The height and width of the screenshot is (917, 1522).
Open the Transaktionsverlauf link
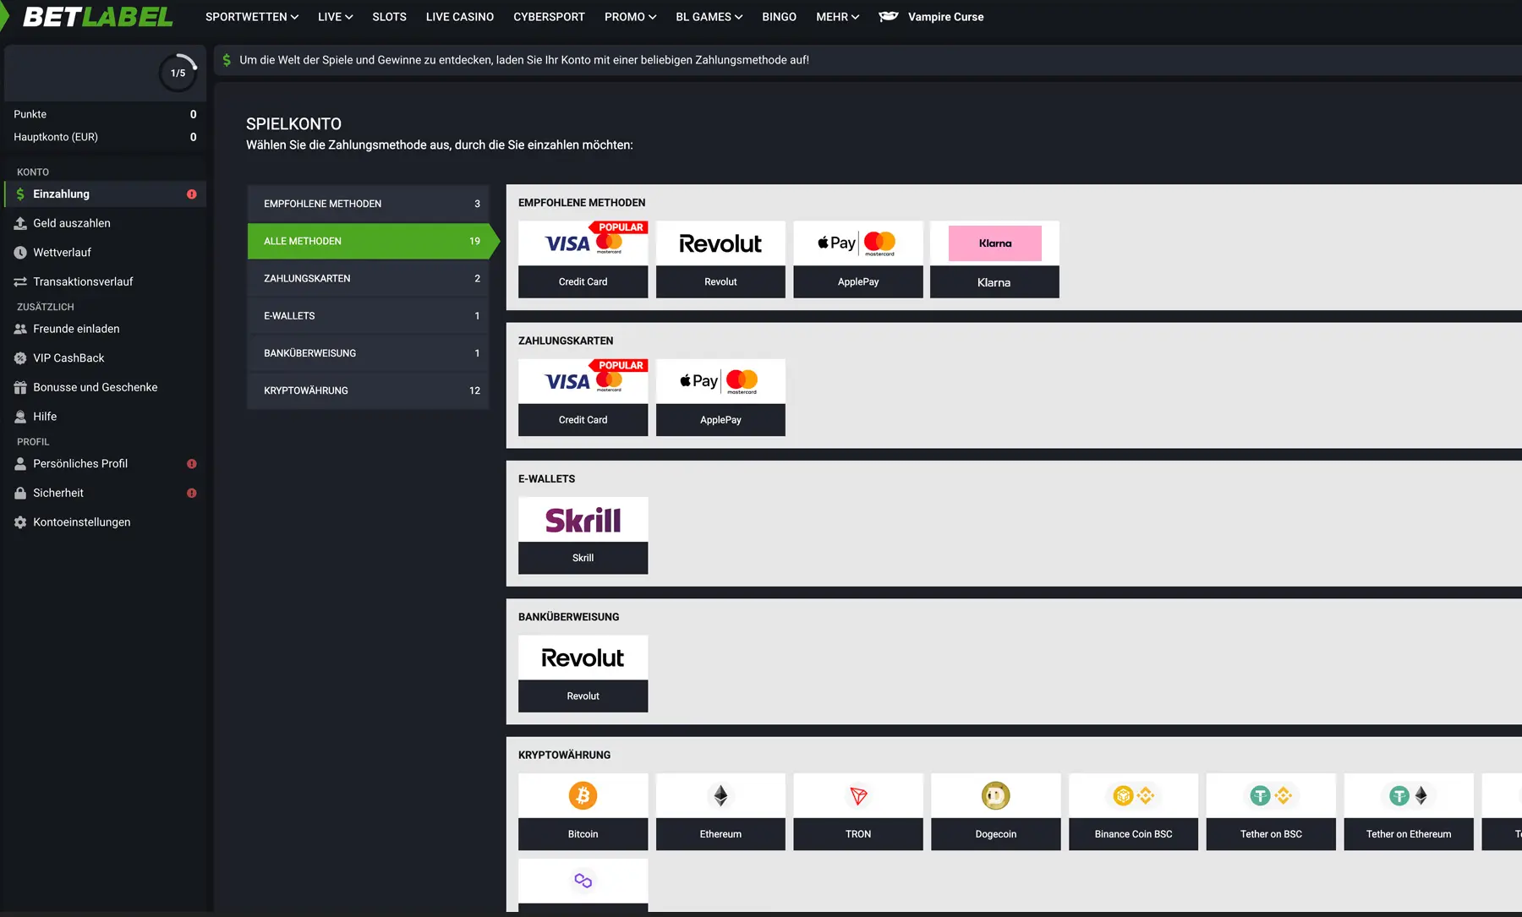point(83,281)
